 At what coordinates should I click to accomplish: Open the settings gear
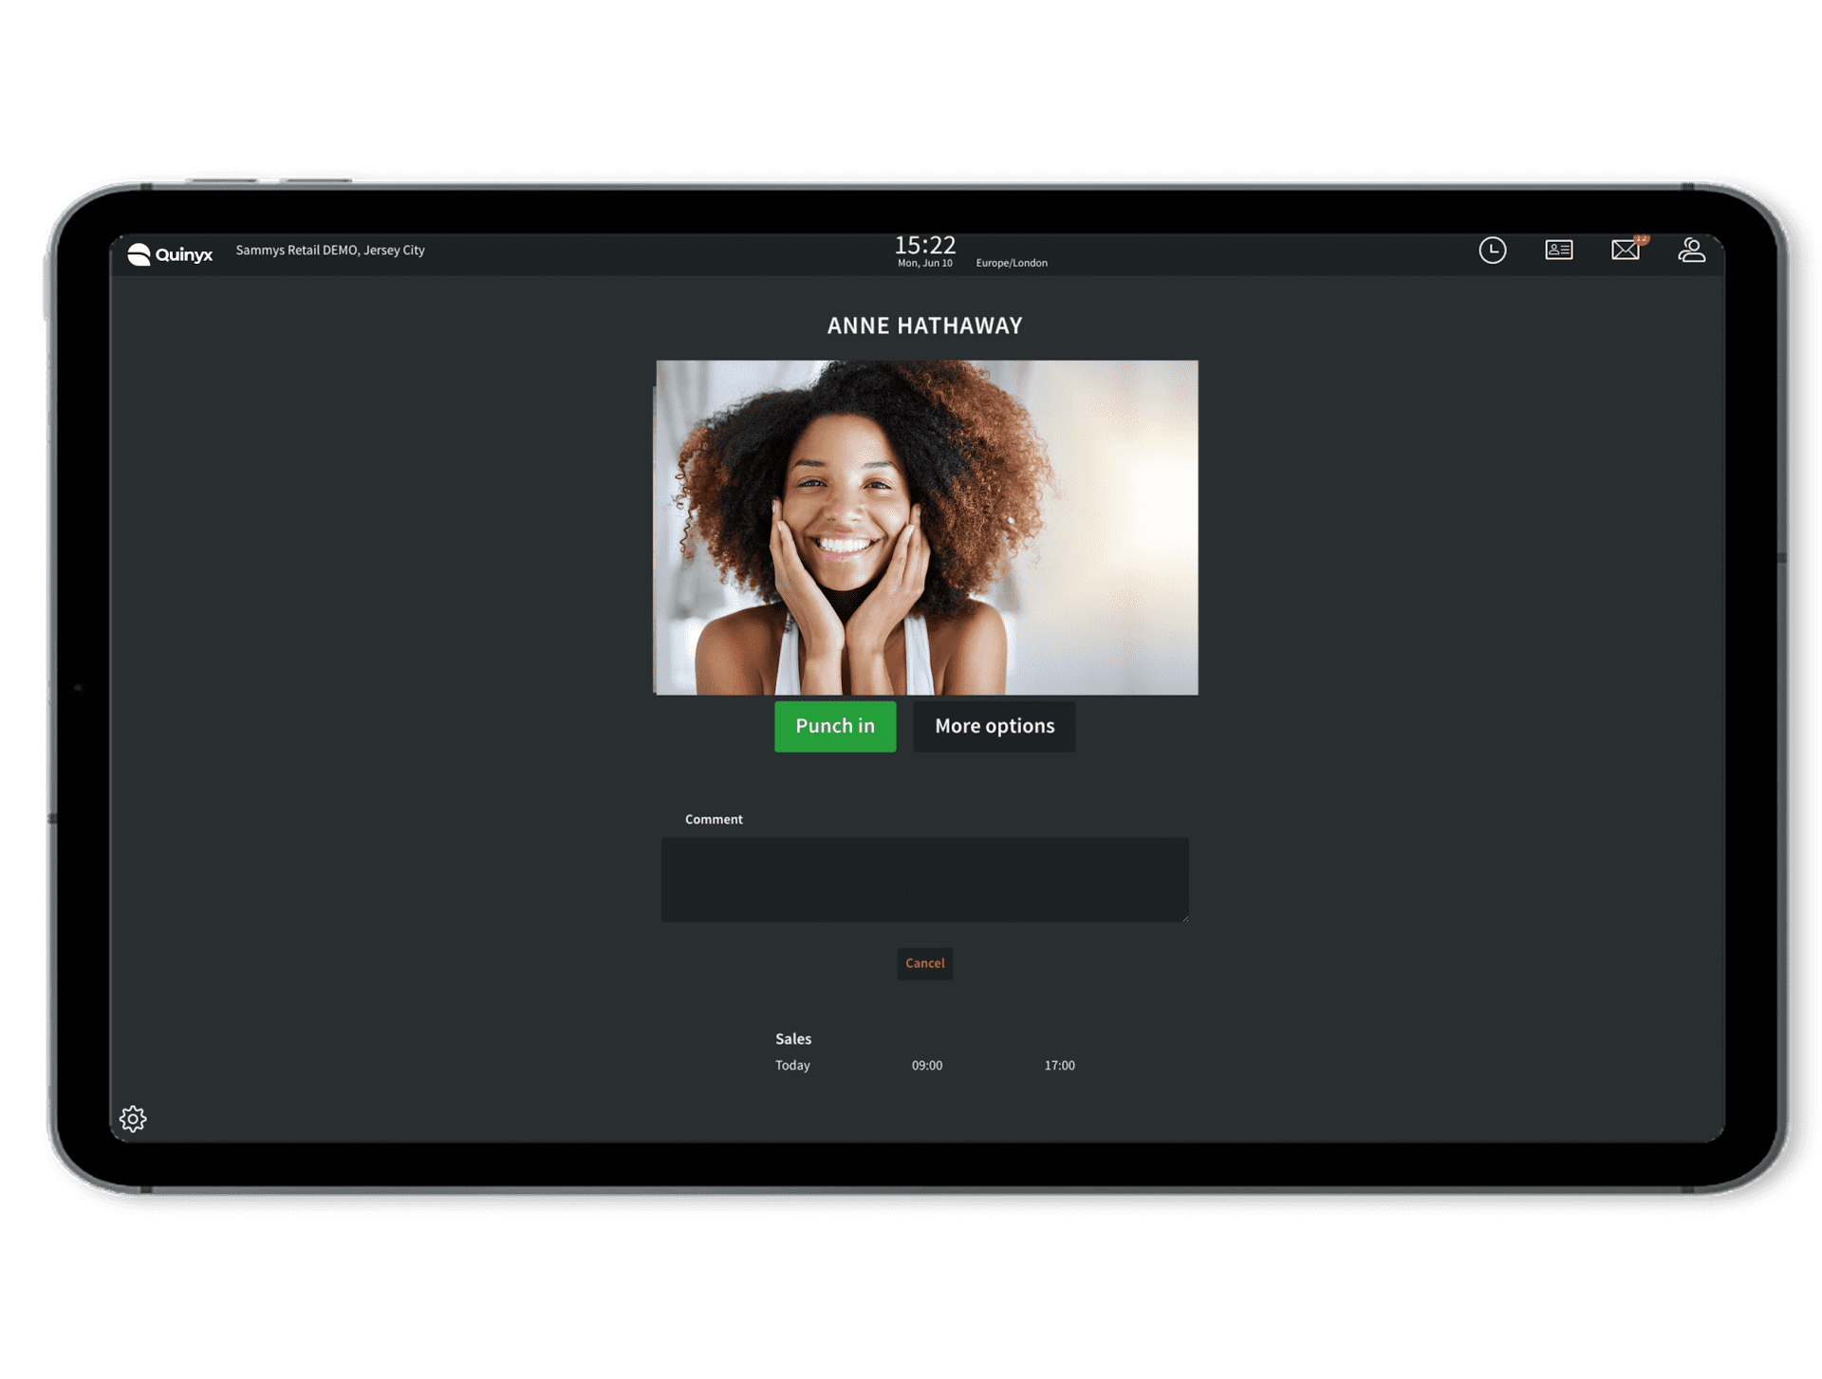[x=133, y=1119]
